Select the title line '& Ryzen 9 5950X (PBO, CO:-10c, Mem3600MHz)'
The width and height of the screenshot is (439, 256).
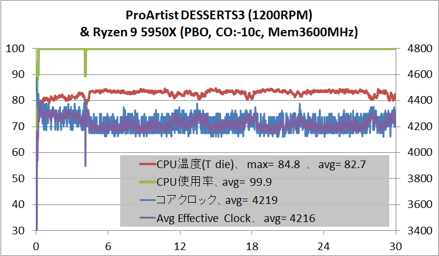point(219,32)
